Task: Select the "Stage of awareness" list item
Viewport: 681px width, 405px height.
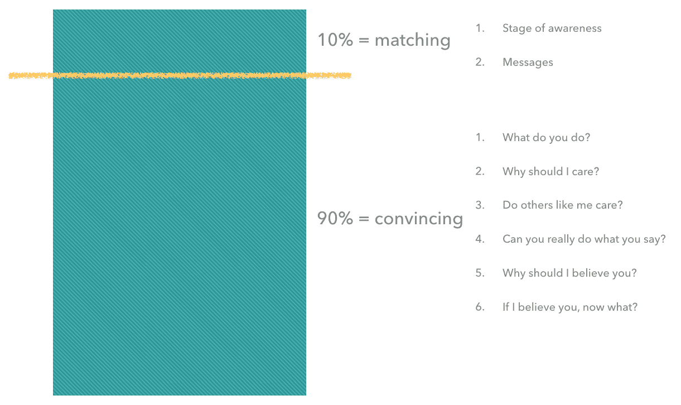Action: pos(552,28)
